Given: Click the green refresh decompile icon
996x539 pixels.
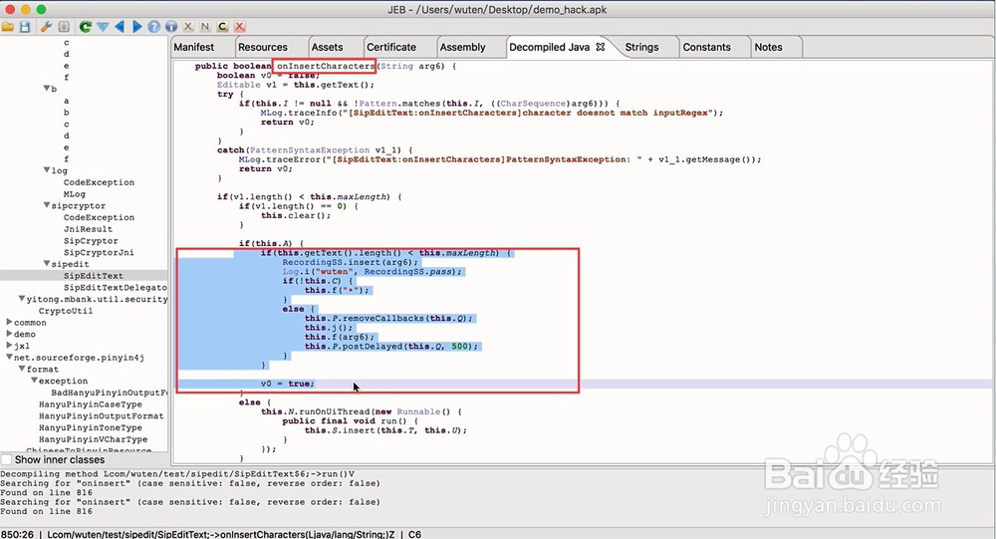Looking at the screenshot, I should point(85,27).
